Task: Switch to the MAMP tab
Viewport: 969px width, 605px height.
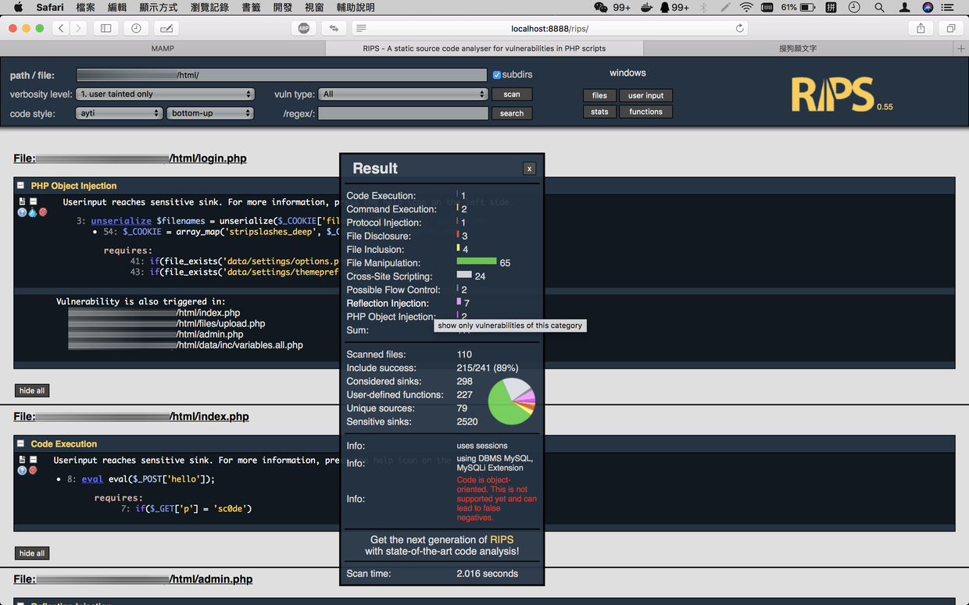Action: [163, 48]
